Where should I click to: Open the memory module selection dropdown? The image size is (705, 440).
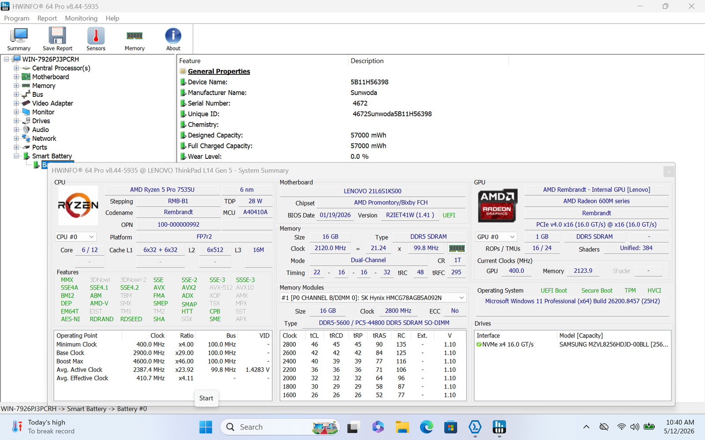pyautogui.click(x=373, y=298)
